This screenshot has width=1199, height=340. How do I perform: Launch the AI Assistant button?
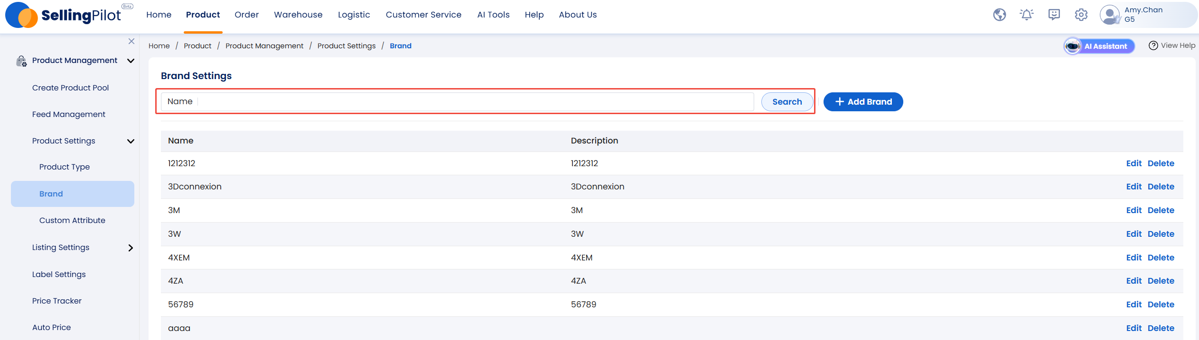(1099, 46)
